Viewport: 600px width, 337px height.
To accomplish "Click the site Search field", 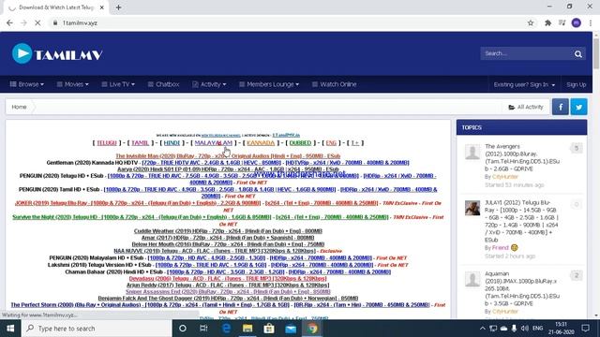I will [x=526, y=54].
